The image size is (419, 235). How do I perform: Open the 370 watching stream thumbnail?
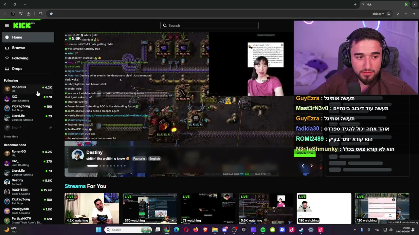click(150, 209)
